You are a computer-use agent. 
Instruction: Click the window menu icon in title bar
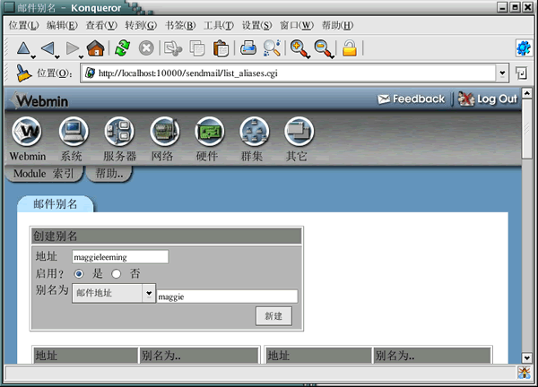(9, 7)
